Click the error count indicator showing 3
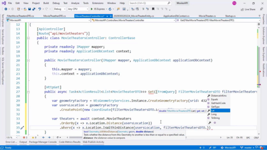 (25, 137)
